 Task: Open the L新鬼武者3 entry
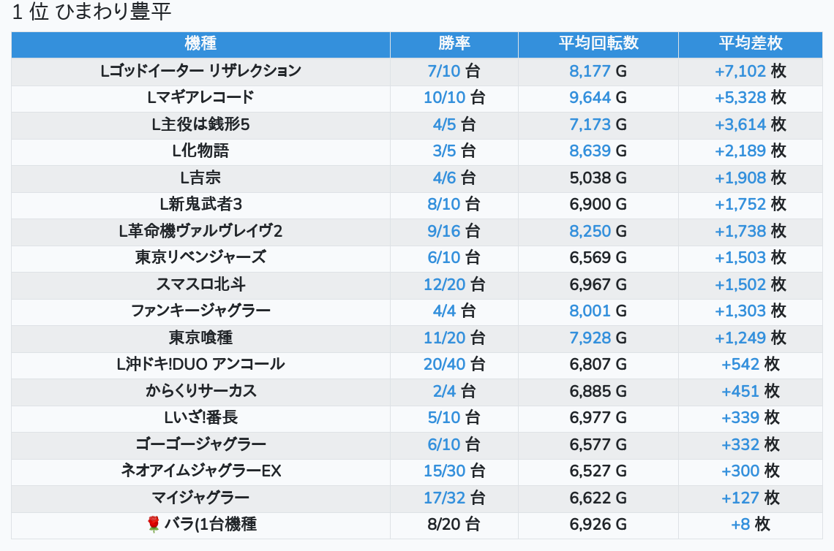tap(200, 204)
